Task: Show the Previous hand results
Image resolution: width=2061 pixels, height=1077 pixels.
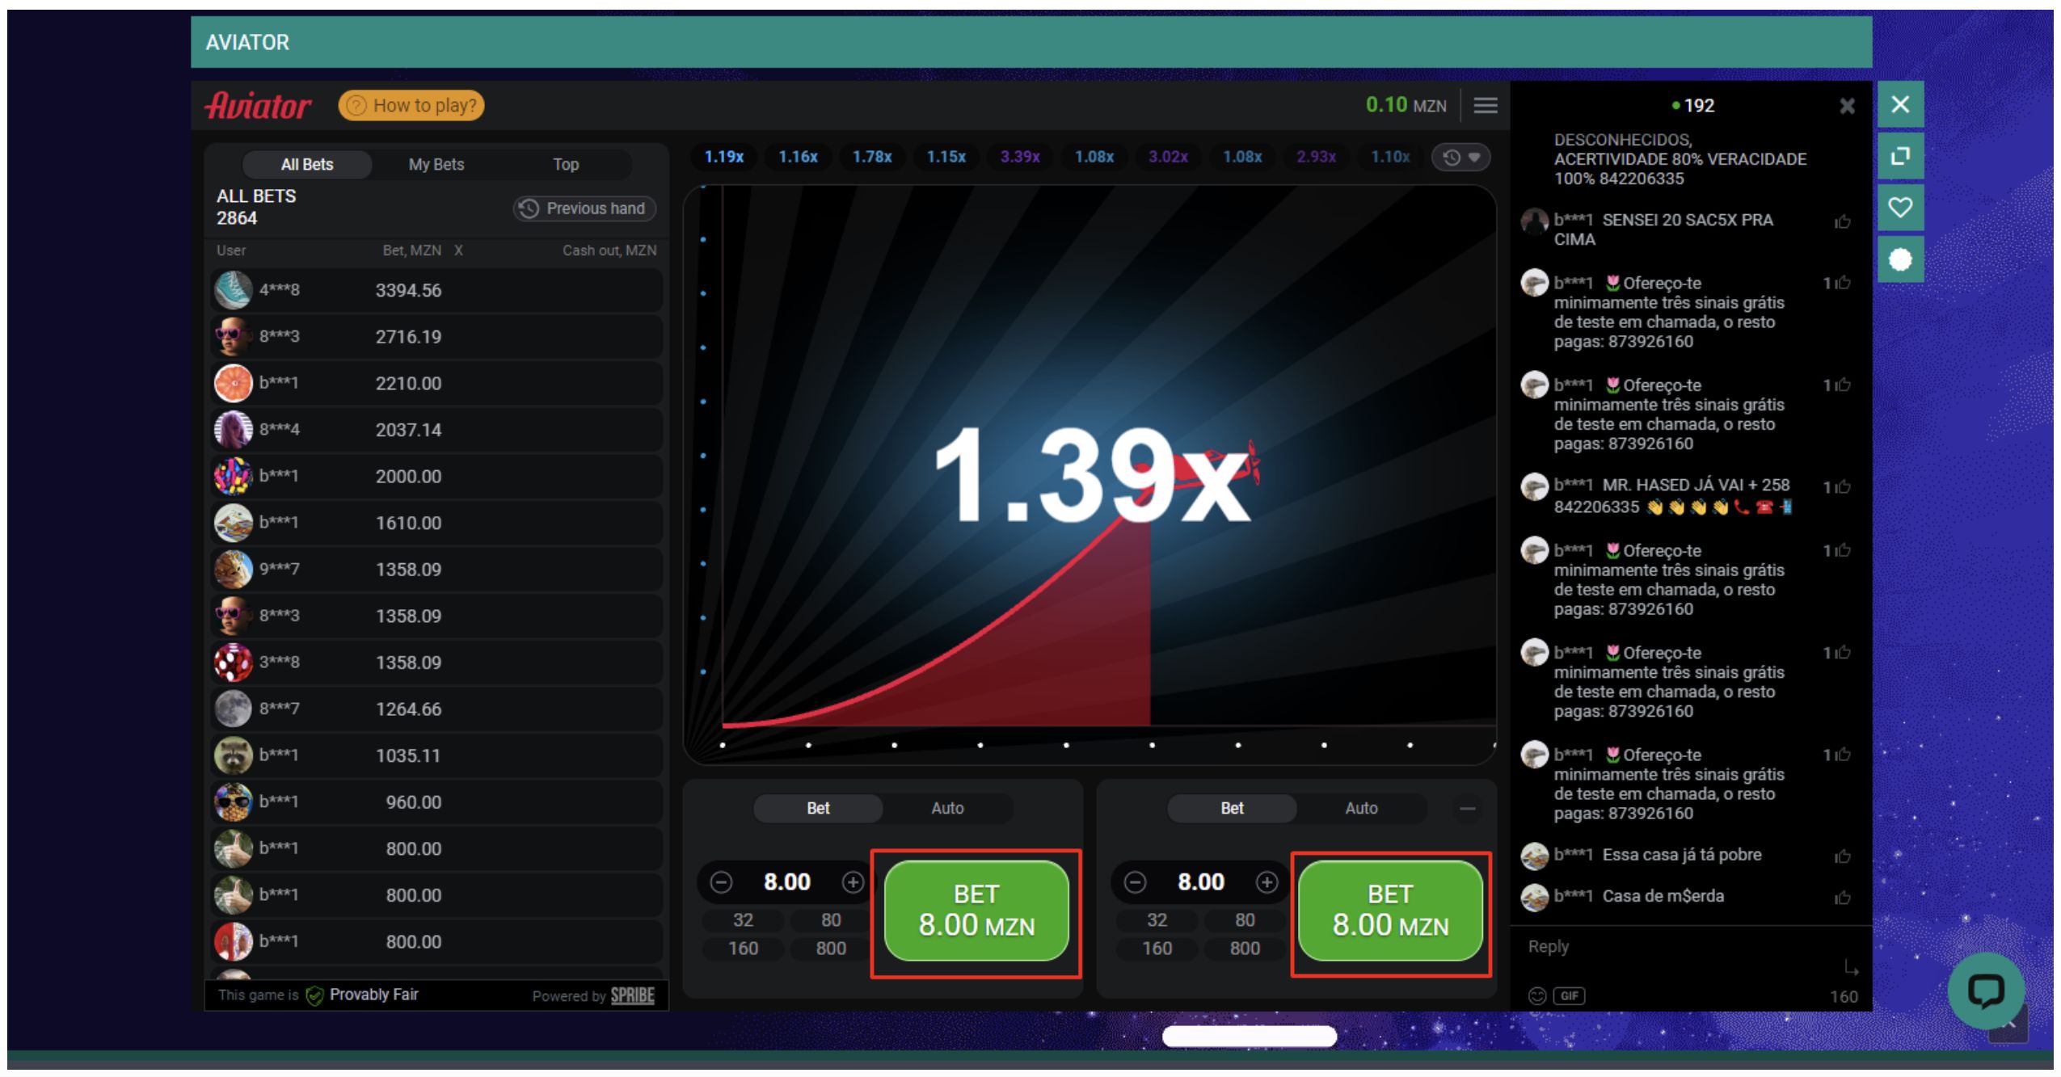Action: (x=584, y=208)
